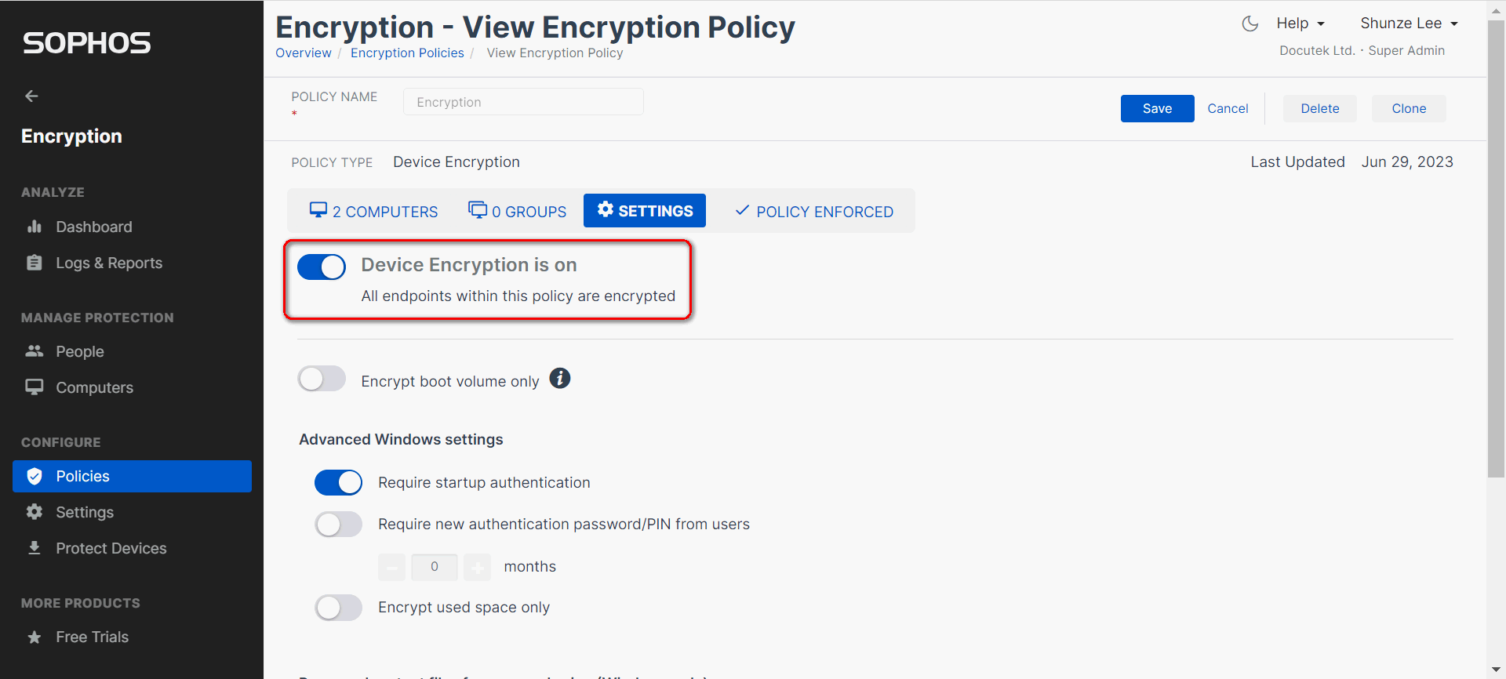
Task: Click the People group icon
Action: tap(35, 351)
